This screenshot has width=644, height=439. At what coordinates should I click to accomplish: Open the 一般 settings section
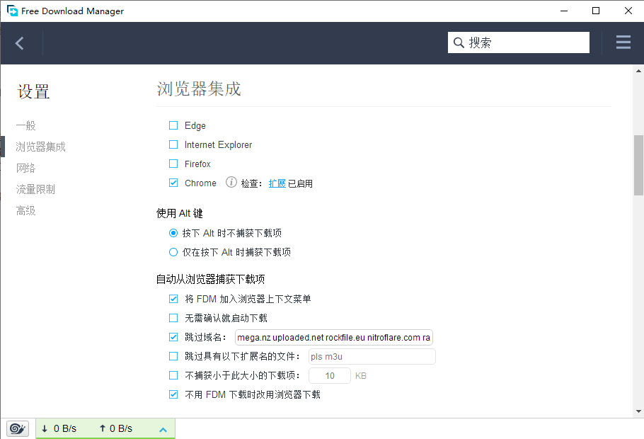click(x=26, y=125)
